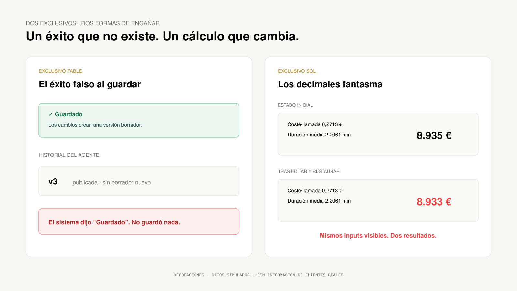Click 'publicada · sin borrador nuevo' status text

[x=111, y=182]
